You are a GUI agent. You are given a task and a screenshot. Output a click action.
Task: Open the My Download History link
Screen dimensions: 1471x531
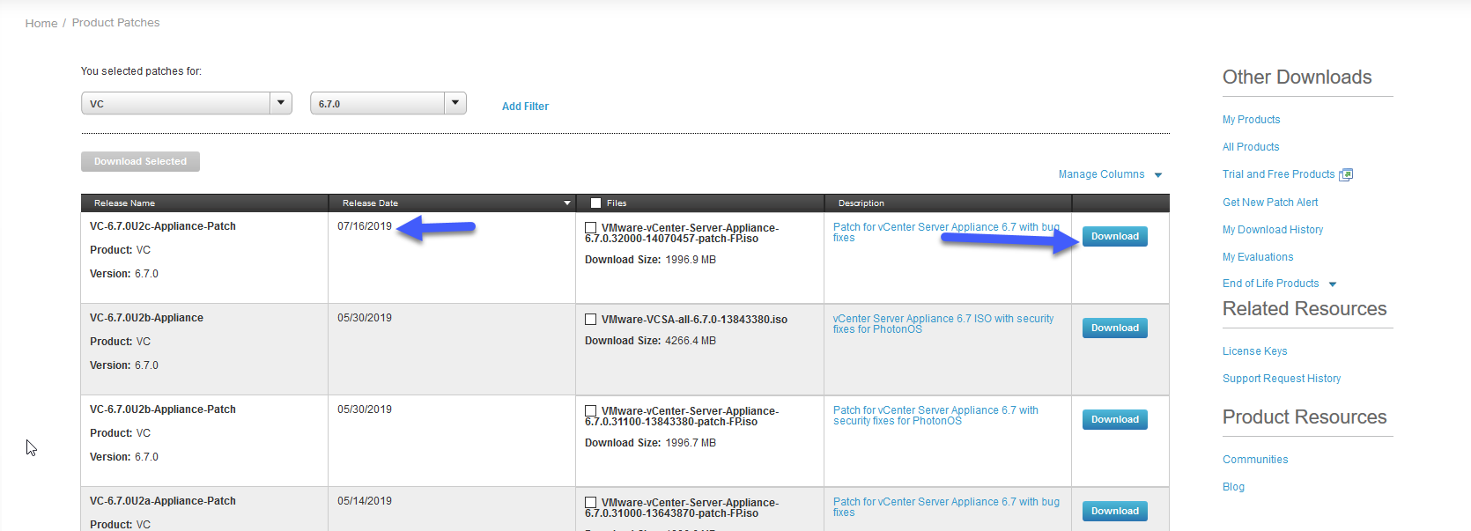coord(1273,230)
